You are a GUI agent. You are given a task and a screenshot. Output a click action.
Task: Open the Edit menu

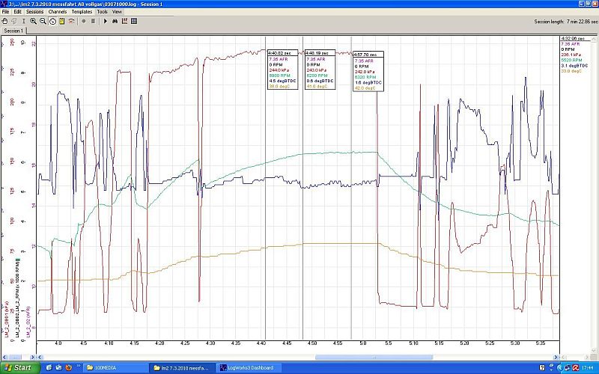17,12
